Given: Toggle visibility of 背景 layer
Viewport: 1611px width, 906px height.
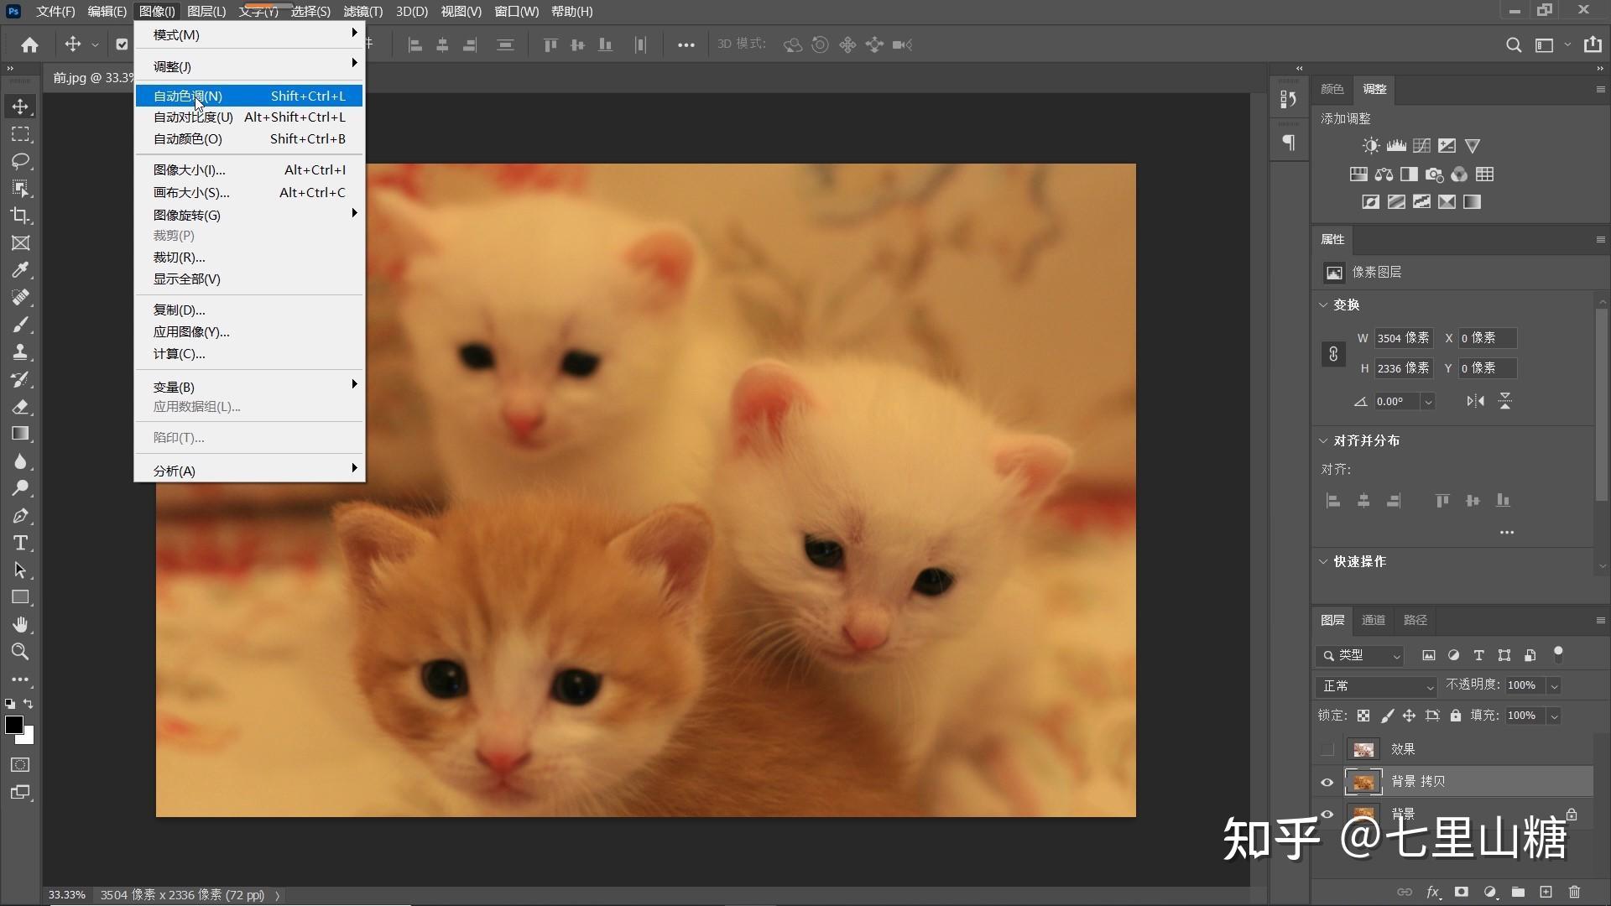Looking at the screenshot, I should (1327, 814).
